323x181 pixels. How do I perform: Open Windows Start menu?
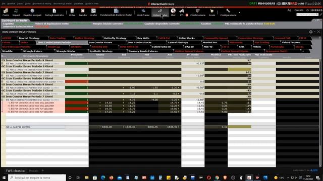pyautogui.click(x=4, y=177)
